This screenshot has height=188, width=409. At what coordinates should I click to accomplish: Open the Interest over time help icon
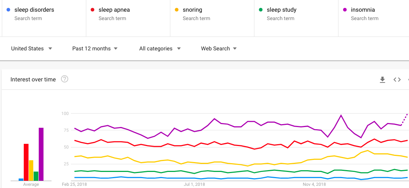(65, 79)
